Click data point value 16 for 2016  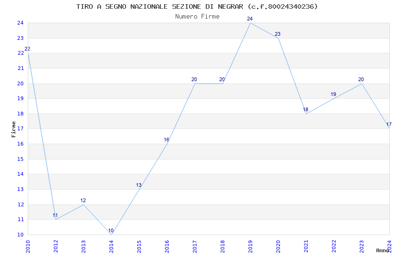click(166, 140)
